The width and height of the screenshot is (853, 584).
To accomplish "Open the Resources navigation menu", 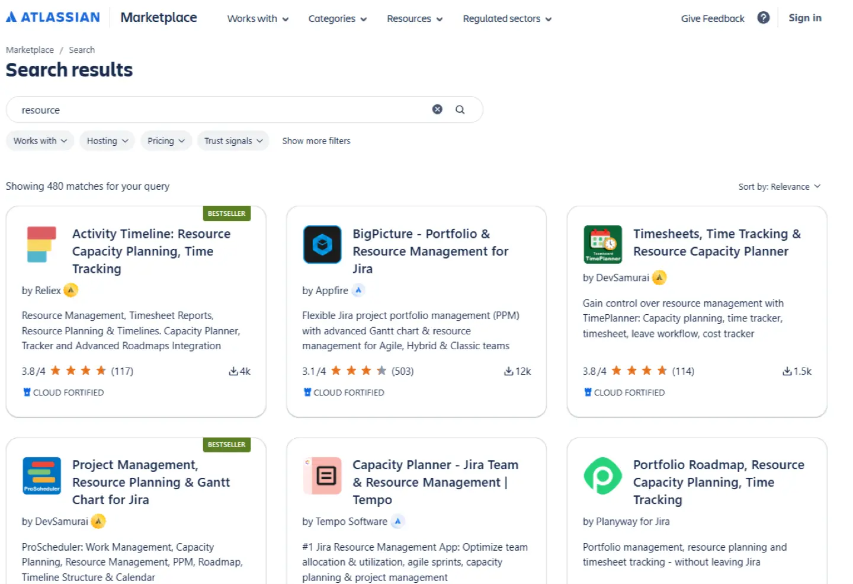I will pyautogui.click(x=415, y=19).
